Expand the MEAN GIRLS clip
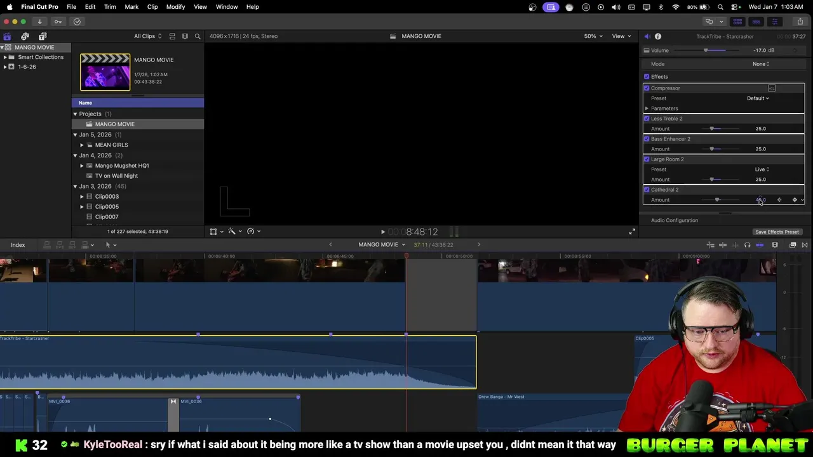The height and width of the screenshot is (457, 813). (x=81, y=145)
